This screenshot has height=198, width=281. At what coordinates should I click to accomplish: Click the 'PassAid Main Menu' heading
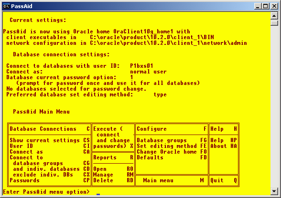[x=41, y=112]
